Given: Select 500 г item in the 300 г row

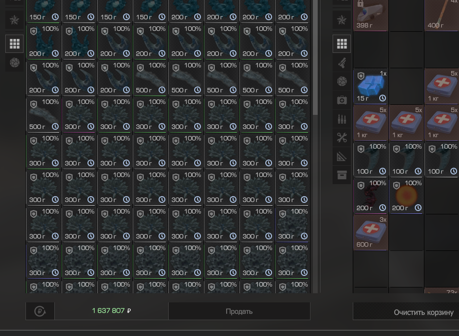Looking at the screenshot, I should pyautogui.click(x=43, y=115).
